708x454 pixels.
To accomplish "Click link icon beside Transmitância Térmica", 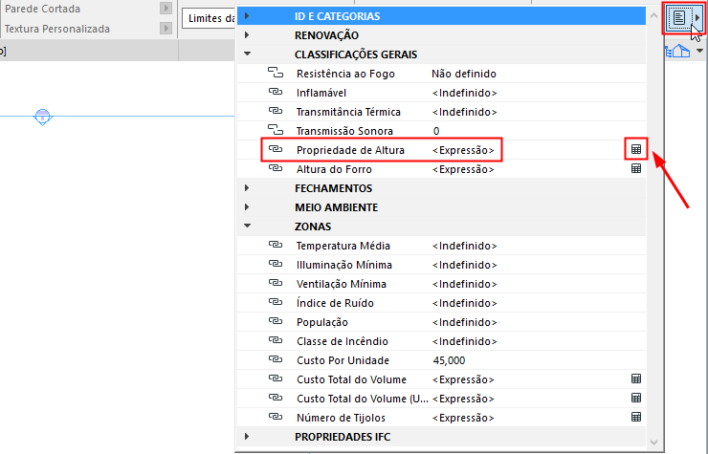I will coord(276,111).
